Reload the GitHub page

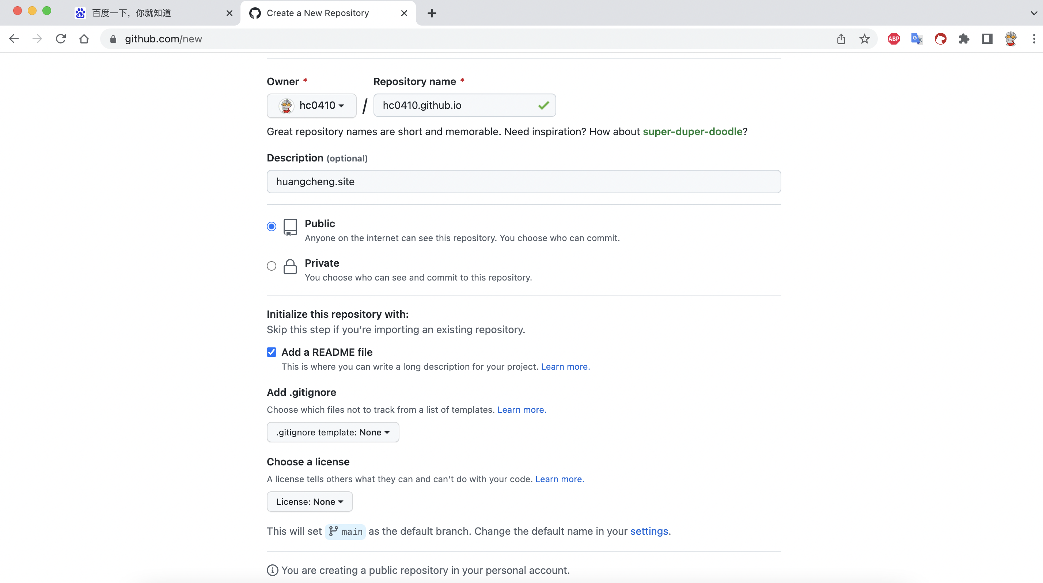click(x=61, y=39)
